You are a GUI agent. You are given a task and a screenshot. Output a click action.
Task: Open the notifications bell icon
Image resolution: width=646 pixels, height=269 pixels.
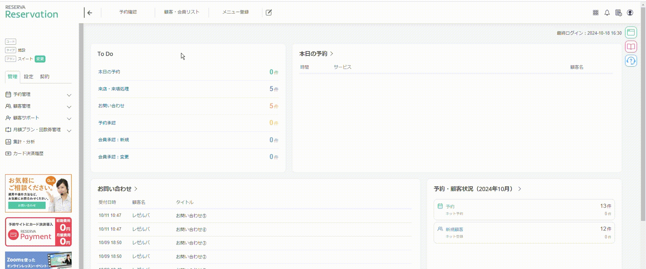(x=607, y=12)
